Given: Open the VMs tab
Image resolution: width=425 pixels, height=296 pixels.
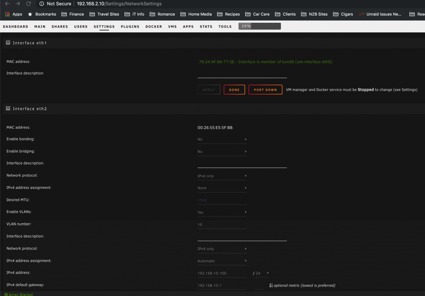Looking at the screenshot, I should [173, 27].
